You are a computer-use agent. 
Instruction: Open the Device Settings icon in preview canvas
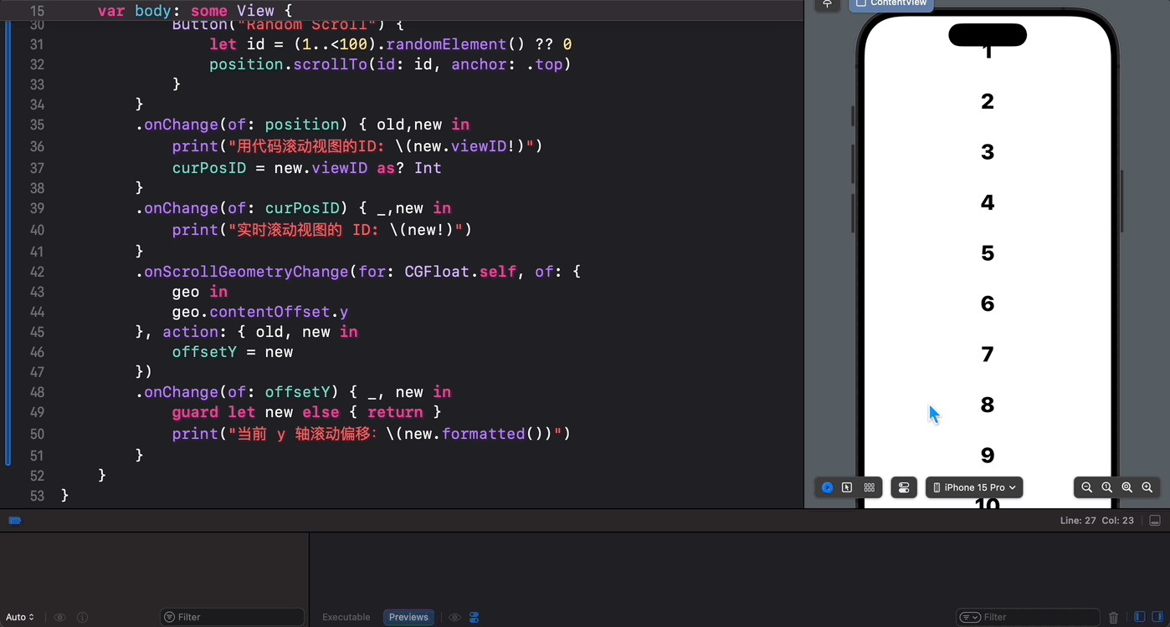904,487
